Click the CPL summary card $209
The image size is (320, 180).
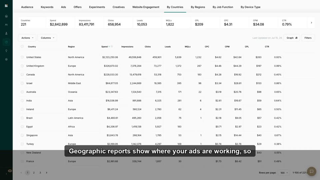coord(205,22)
